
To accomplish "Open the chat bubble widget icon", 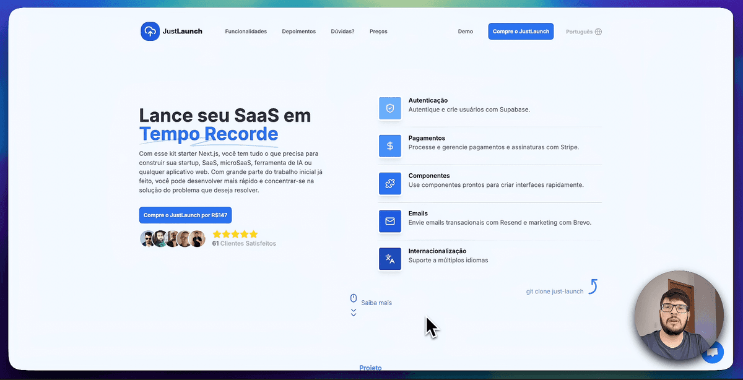I will point(713,352).
